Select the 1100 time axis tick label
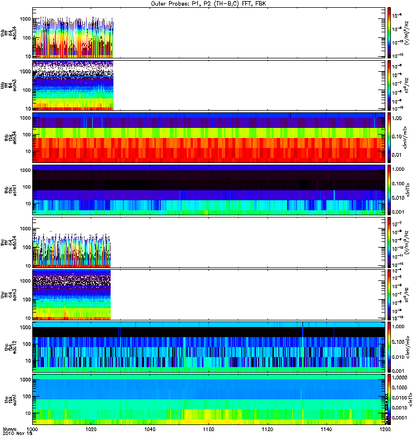The height and width of the screenshot is (445, 417). point(209,429)
